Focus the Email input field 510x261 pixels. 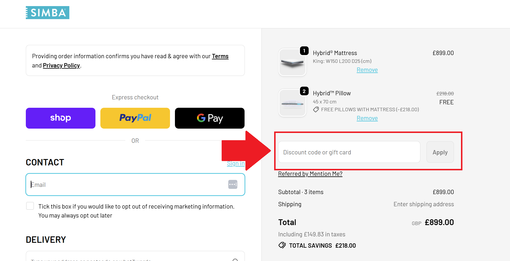click(x=128, y=185)
